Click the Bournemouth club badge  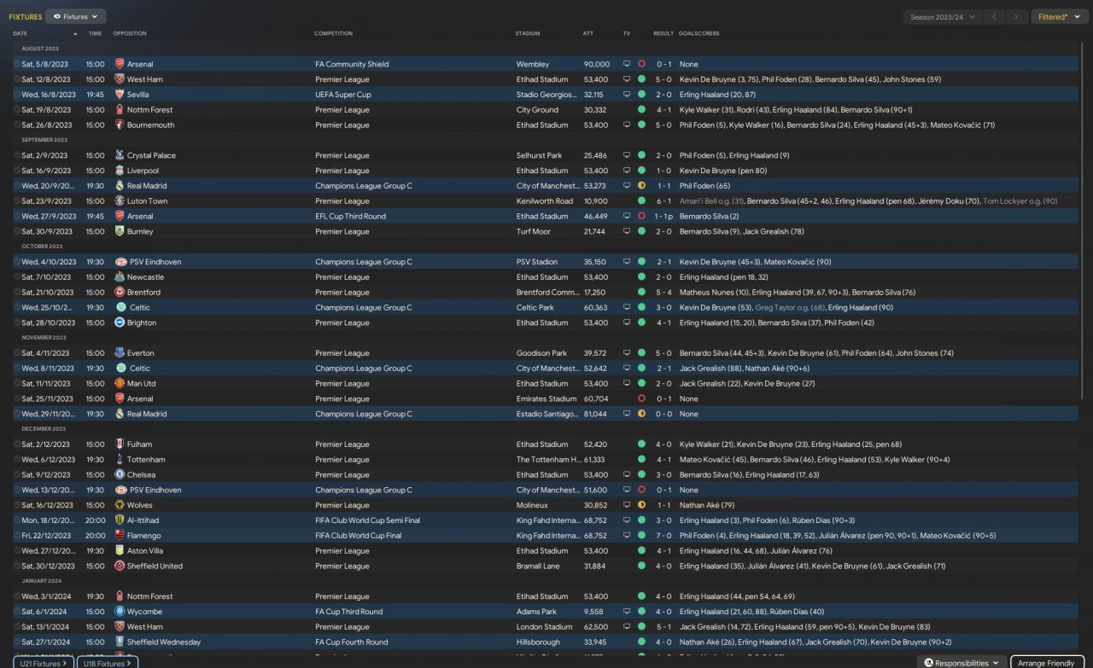pos(120,125)
